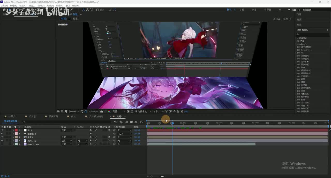Click the timeline playhead marker

[172, 123]
